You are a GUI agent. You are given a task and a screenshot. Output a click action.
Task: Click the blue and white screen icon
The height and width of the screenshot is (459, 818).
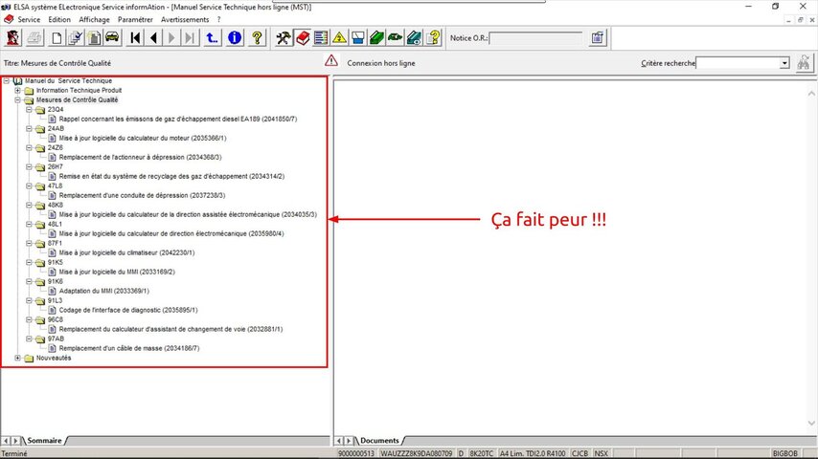pyautogui.click(x=358, y=38)
